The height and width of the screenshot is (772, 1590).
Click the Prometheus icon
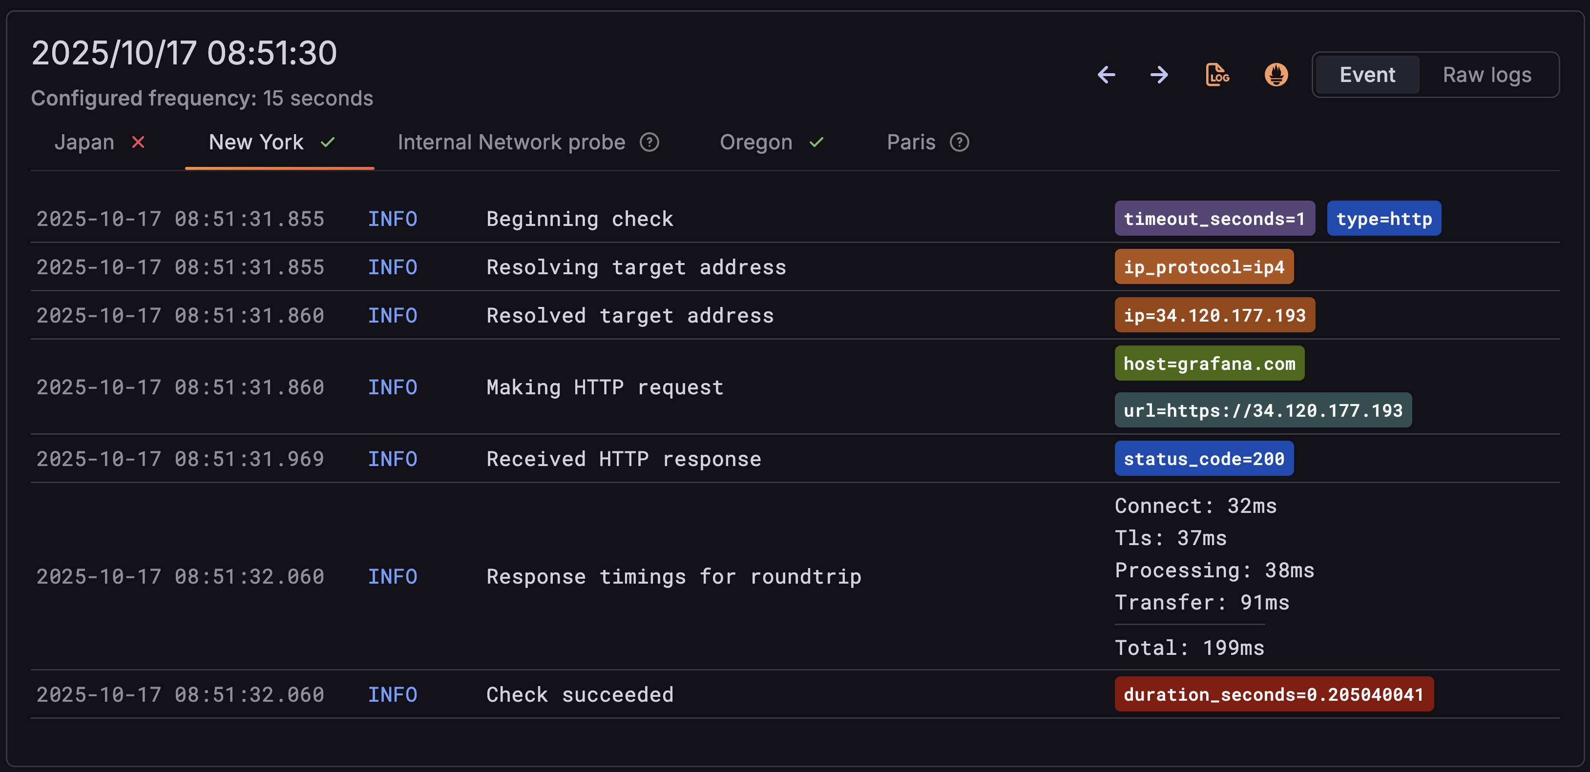(1275, 75)
